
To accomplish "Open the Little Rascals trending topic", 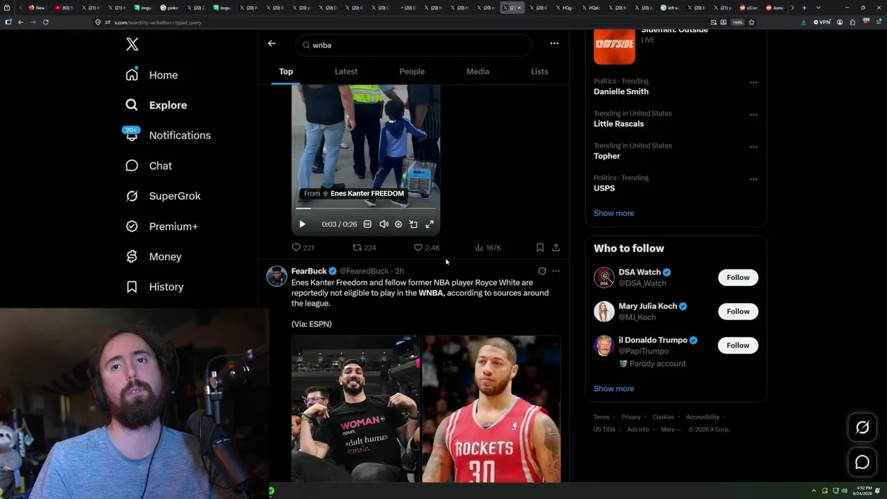I will (619, 124).
